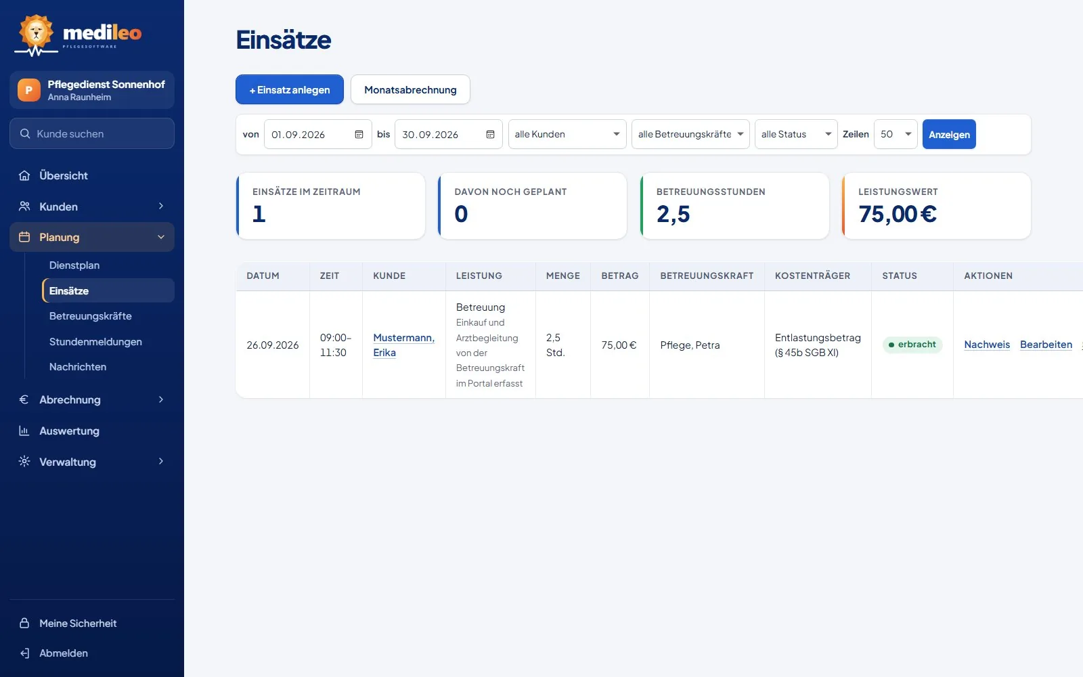Open the Nachweis link

click(987, 345)
